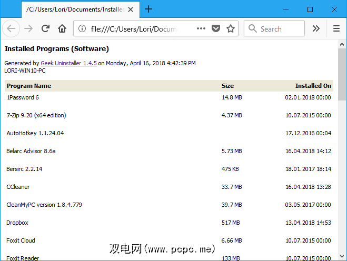Viewport: 347px width, 261px height.
Task: Open the Firefox hamburger menu
Action: pyautogui.click(x=336, y=28)
